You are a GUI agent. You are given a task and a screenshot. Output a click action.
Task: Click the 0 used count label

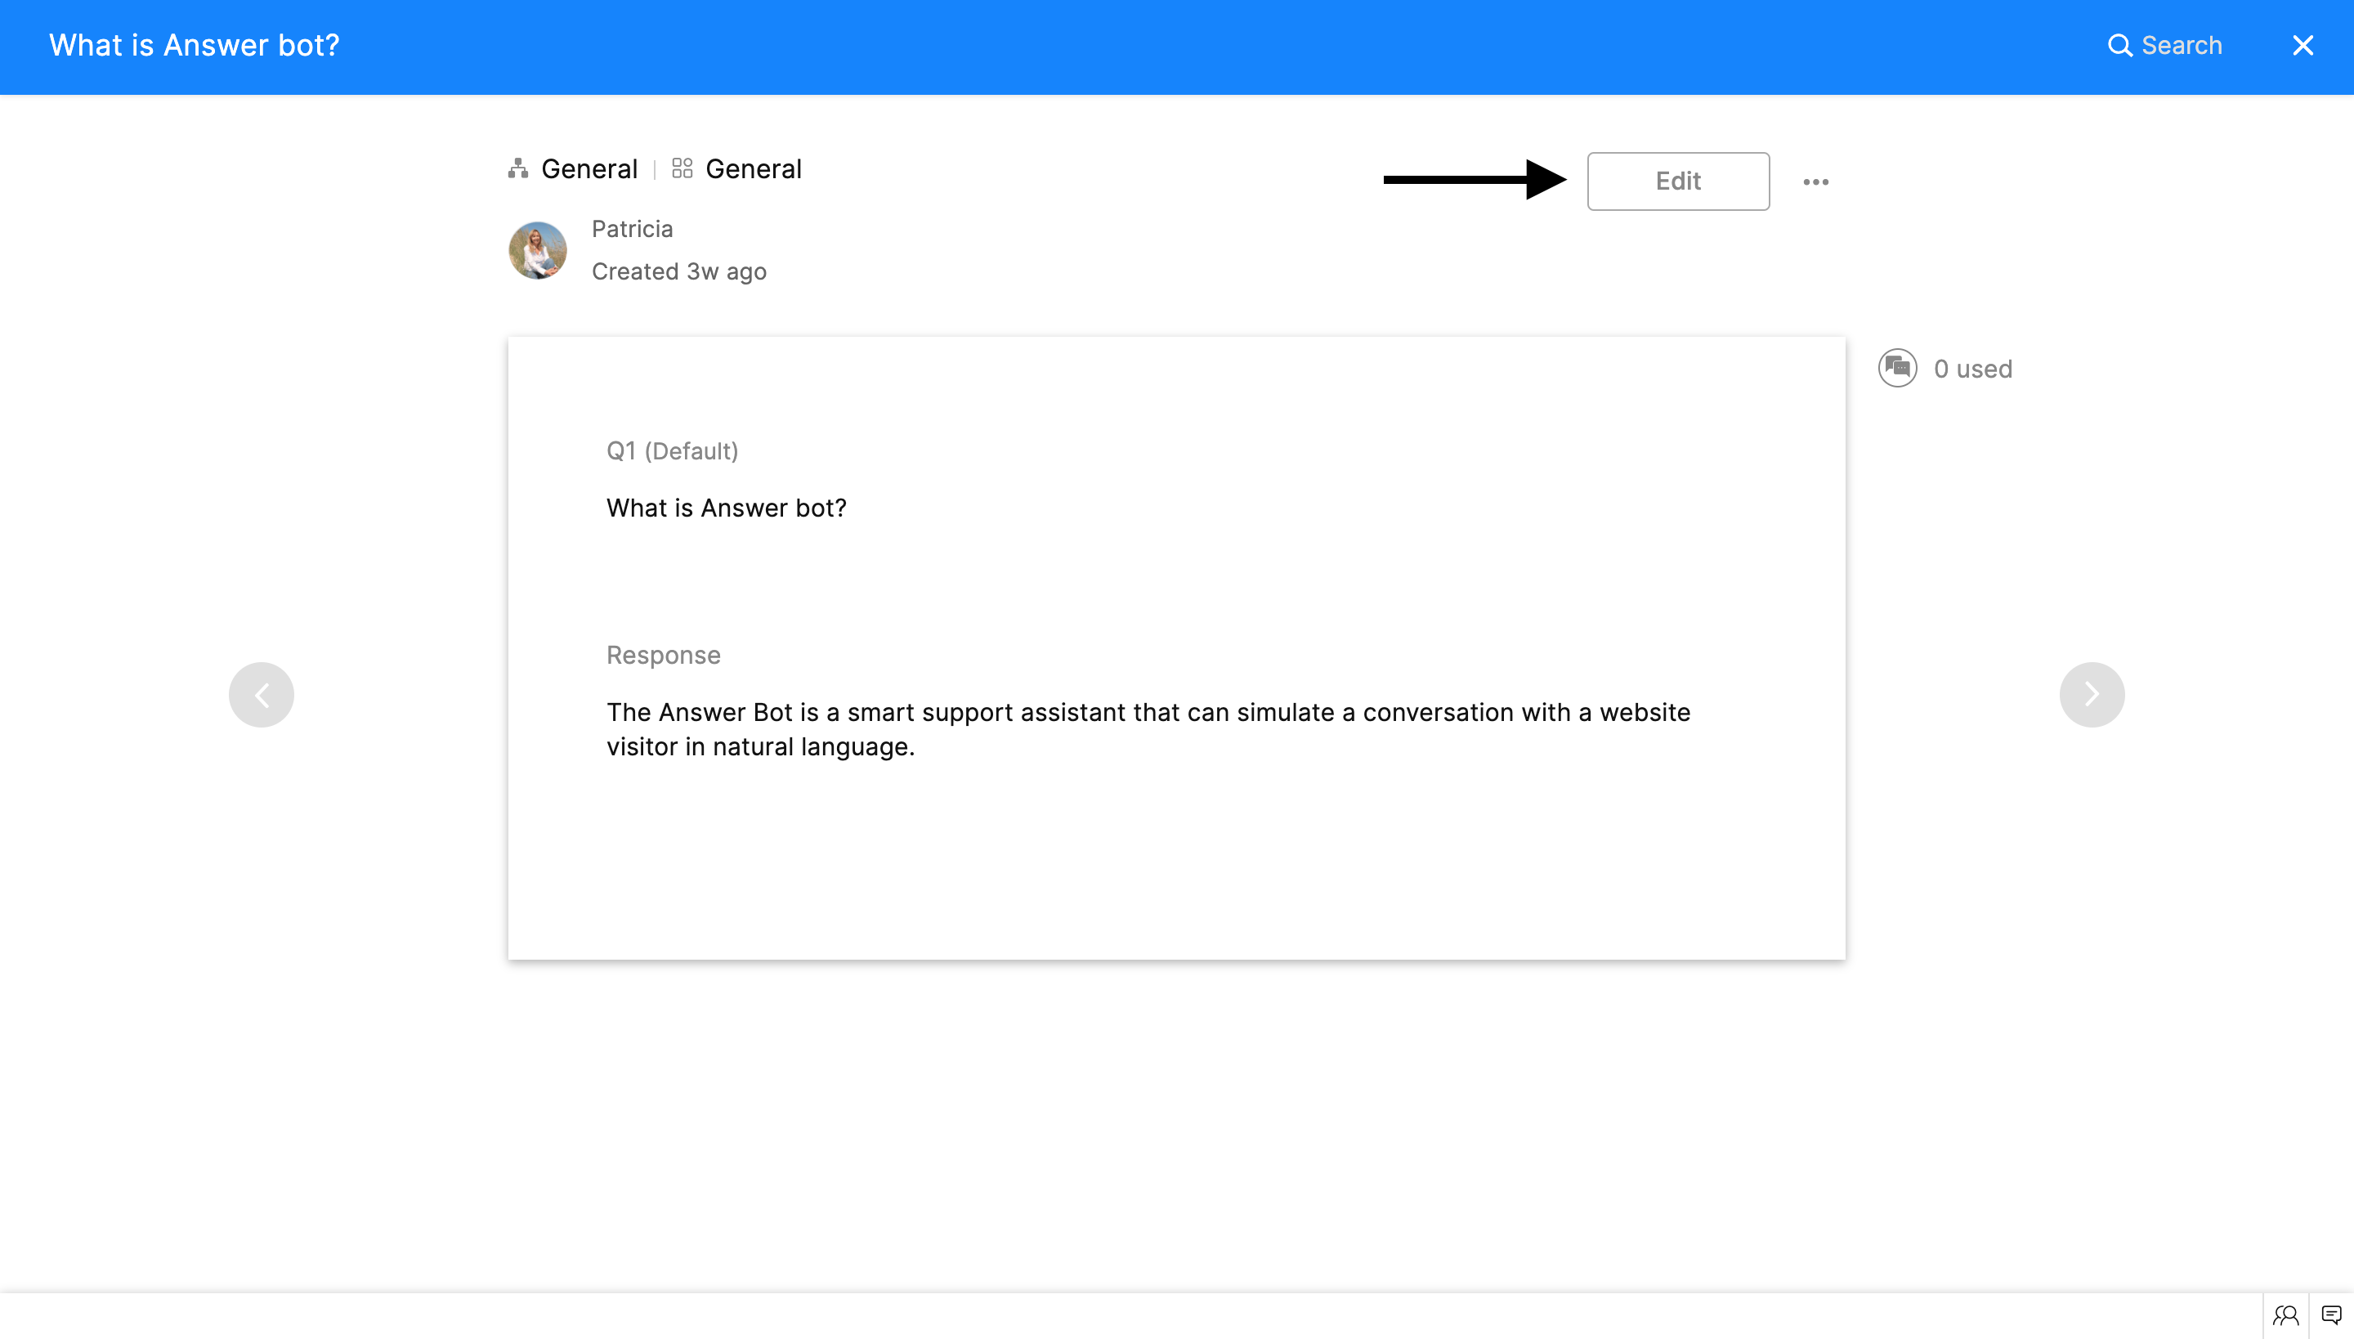tap(1972, 369)
